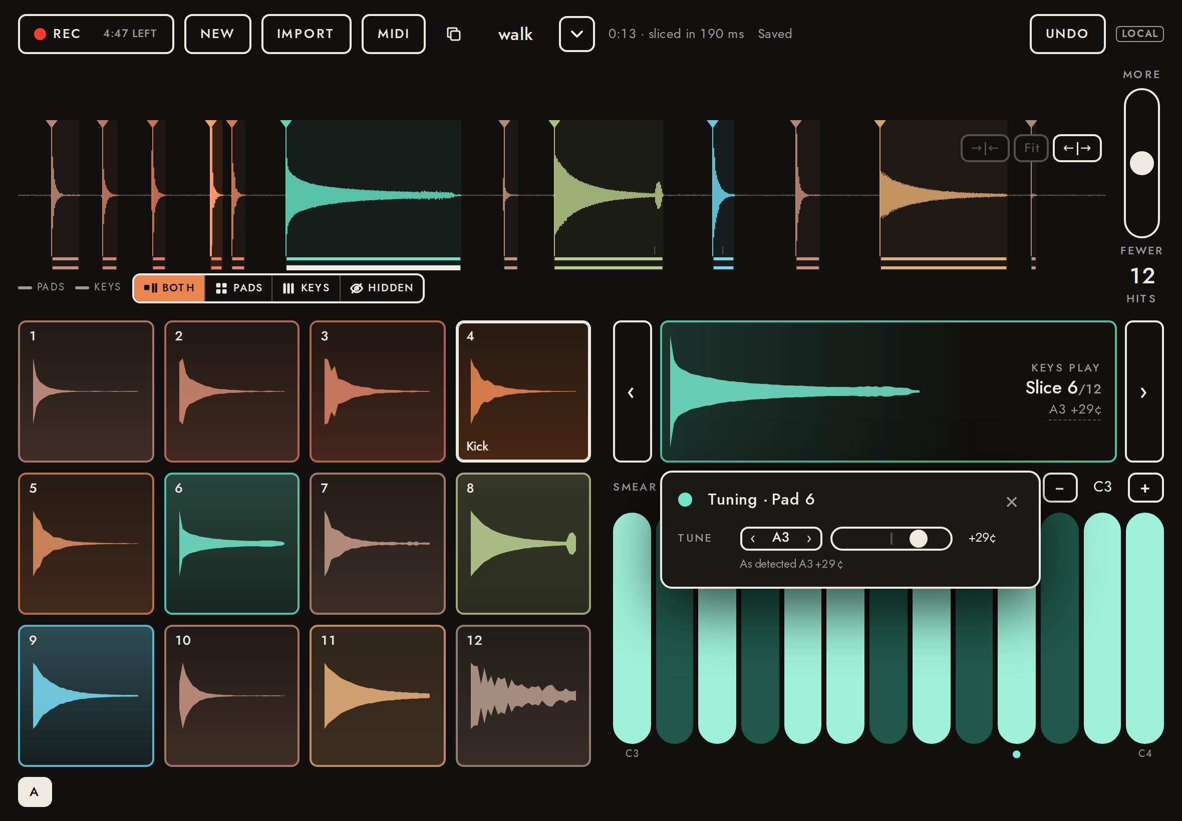Go to previous slice with left chevron
The height and width of the screenshot is (821, 1182).
point(633,391)
